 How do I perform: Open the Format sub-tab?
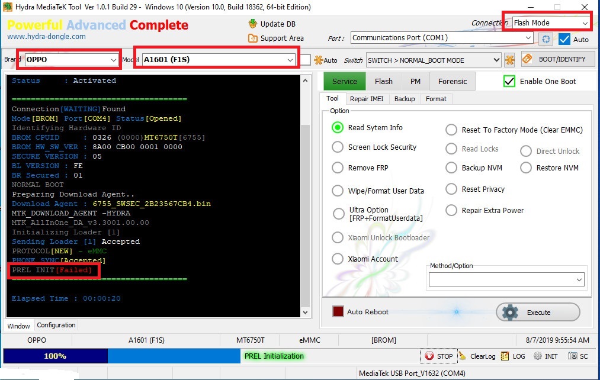(x=436, y=99)
